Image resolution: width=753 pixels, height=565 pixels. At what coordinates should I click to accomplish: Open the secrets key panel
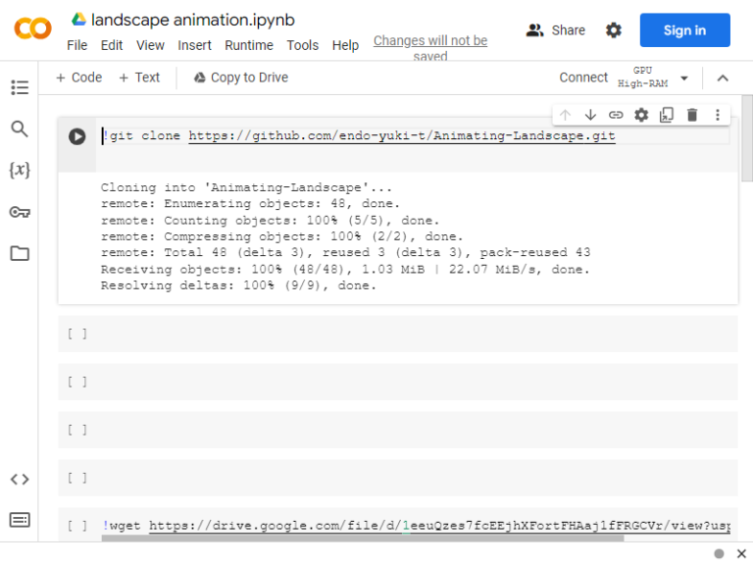pyautogui.click(x=20, y=212)
